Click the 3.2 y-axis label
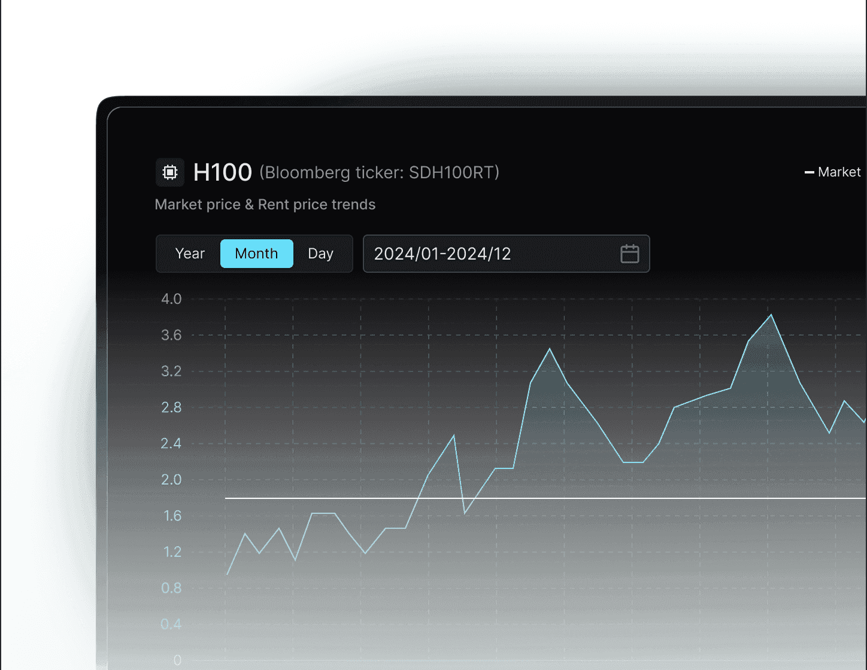This screenshot has width=867, height=670. point(171,371)
